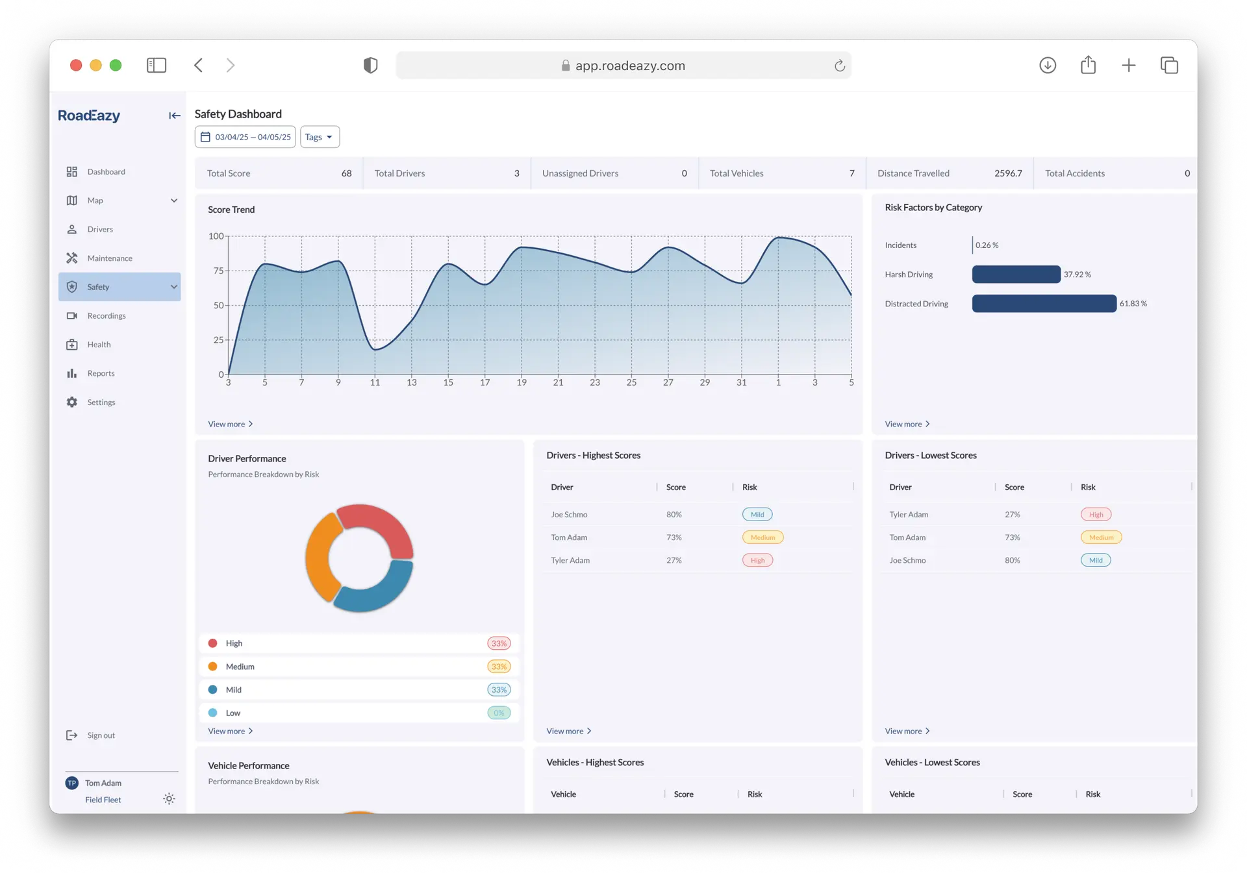Click the Maintenance tools icon
The width and height of the screenshot is (1247, 873).
(x=72, y=258)
